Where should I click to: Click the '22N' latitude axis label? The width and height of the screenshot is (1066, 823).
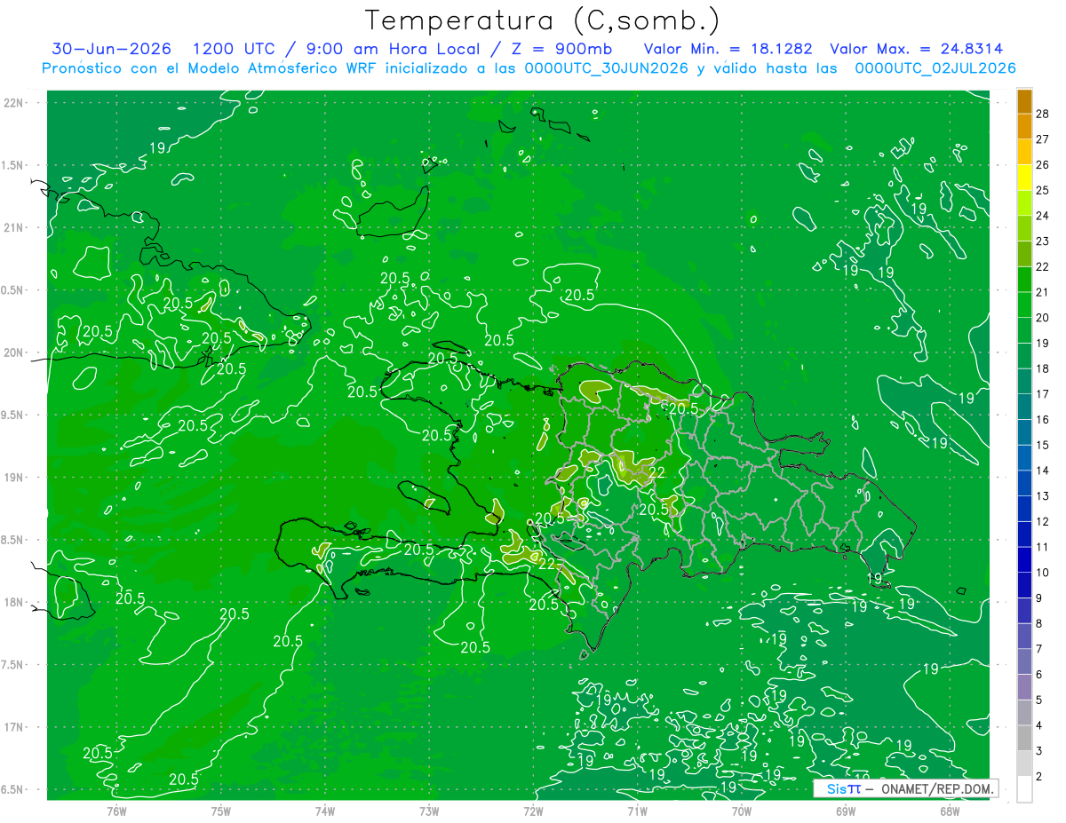[13, 102]
